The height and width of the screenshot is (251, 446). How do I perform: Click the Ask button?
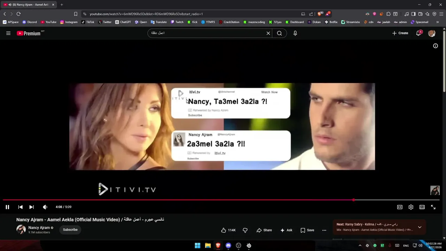coord(286,230)
